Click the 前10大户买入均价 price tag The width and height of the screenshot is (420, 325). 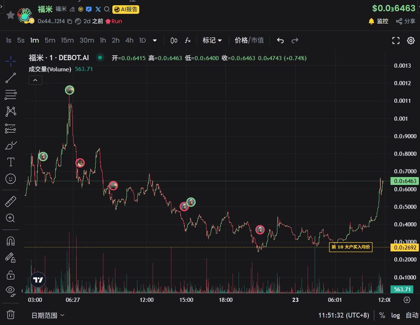point(350,247)
